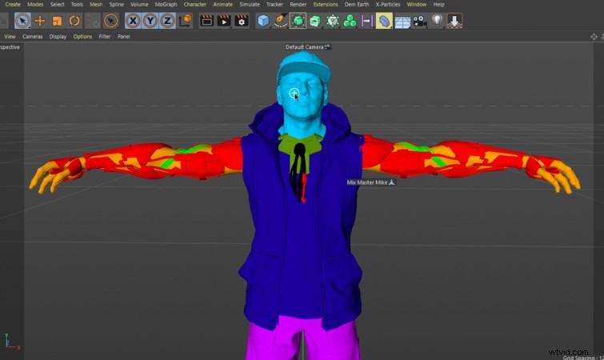
Task: Open the MoGraph menu
Action: (165, 4)
